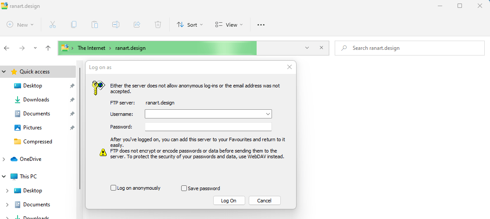This screenshot has height=219, width=490.
Task: Click into the Password field
Action: pyautogui.click(x=208, y=127)
